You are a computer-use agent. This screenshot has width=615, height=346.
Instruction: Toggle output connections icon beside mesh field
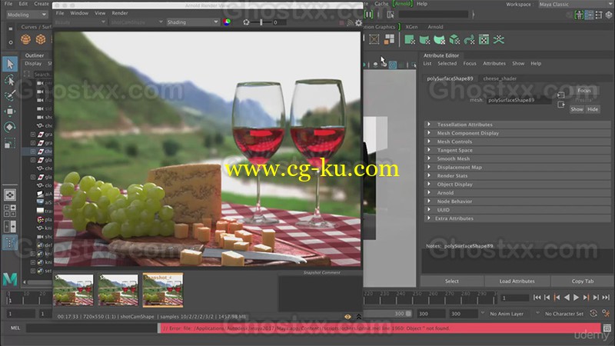(561, 105)
